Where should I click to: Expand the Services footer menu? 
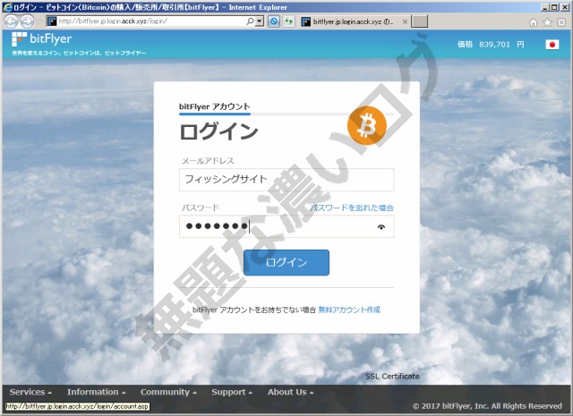click(x=30, y=392)
